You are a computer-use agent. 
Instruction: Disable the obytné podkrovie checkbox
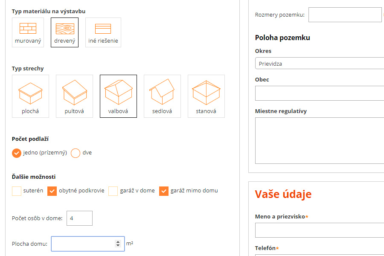point(52,191)
